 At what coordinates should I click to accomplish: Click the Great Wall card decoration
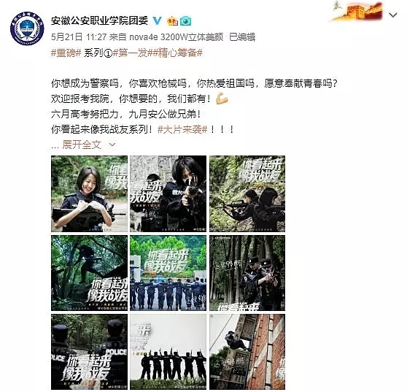(x=357, y=11)
